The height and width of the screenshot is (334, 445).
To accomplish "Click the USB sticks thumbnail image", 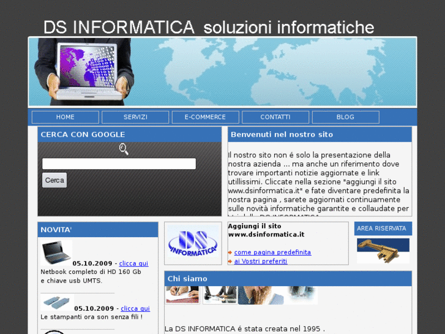I will [x=57, y=303].
